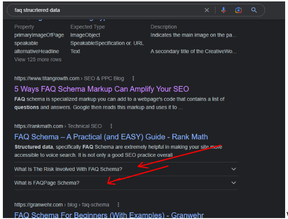Open '5 Ways FAQ Schema Markup Can Amplify Your SEO'

point(101,89)
